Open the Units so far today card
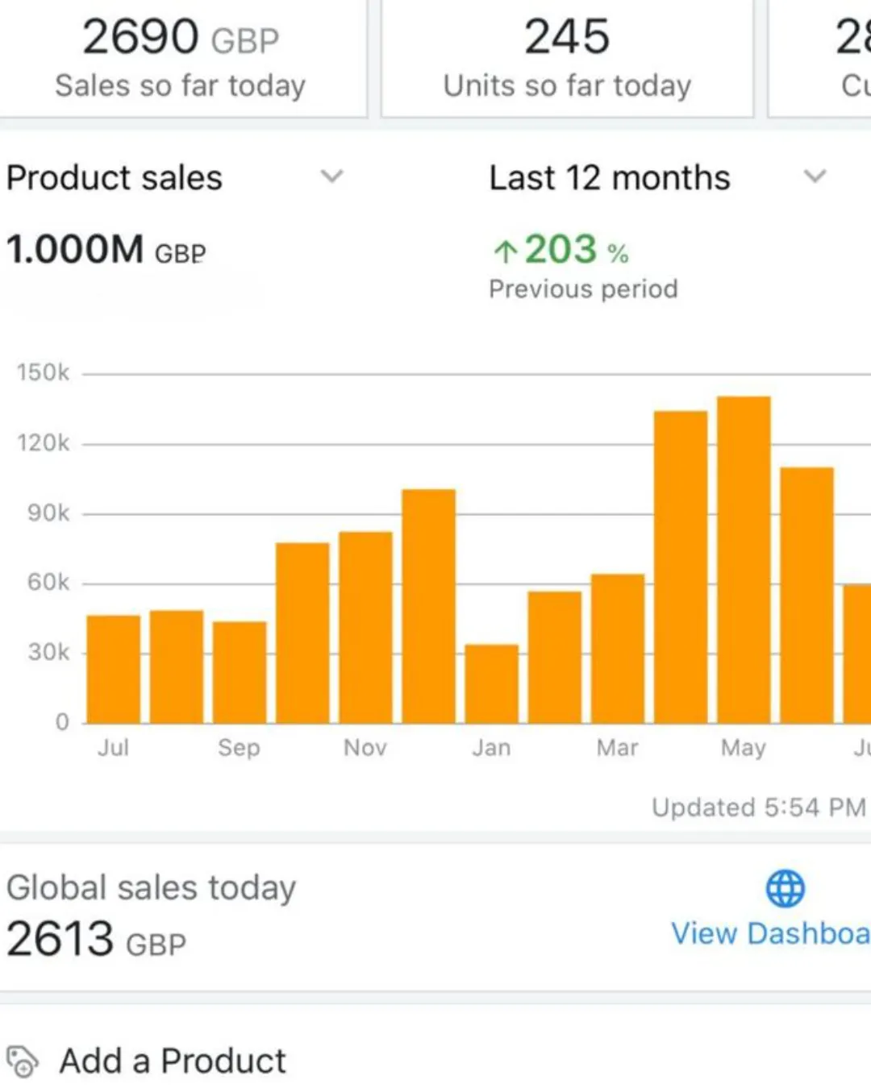This screenshot has width=871, height=1088. click(x=567, y=58)
